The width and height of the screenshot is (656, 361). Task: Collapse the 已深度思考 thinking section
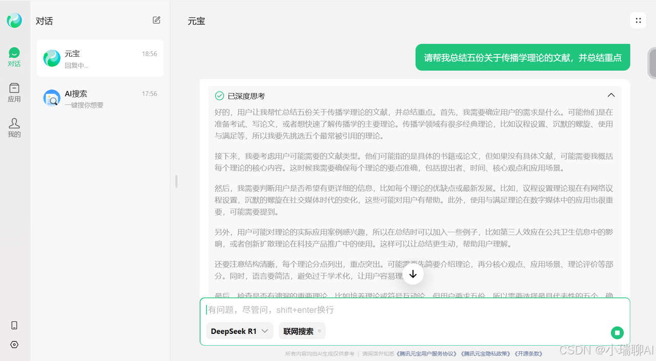click(611, 95)
